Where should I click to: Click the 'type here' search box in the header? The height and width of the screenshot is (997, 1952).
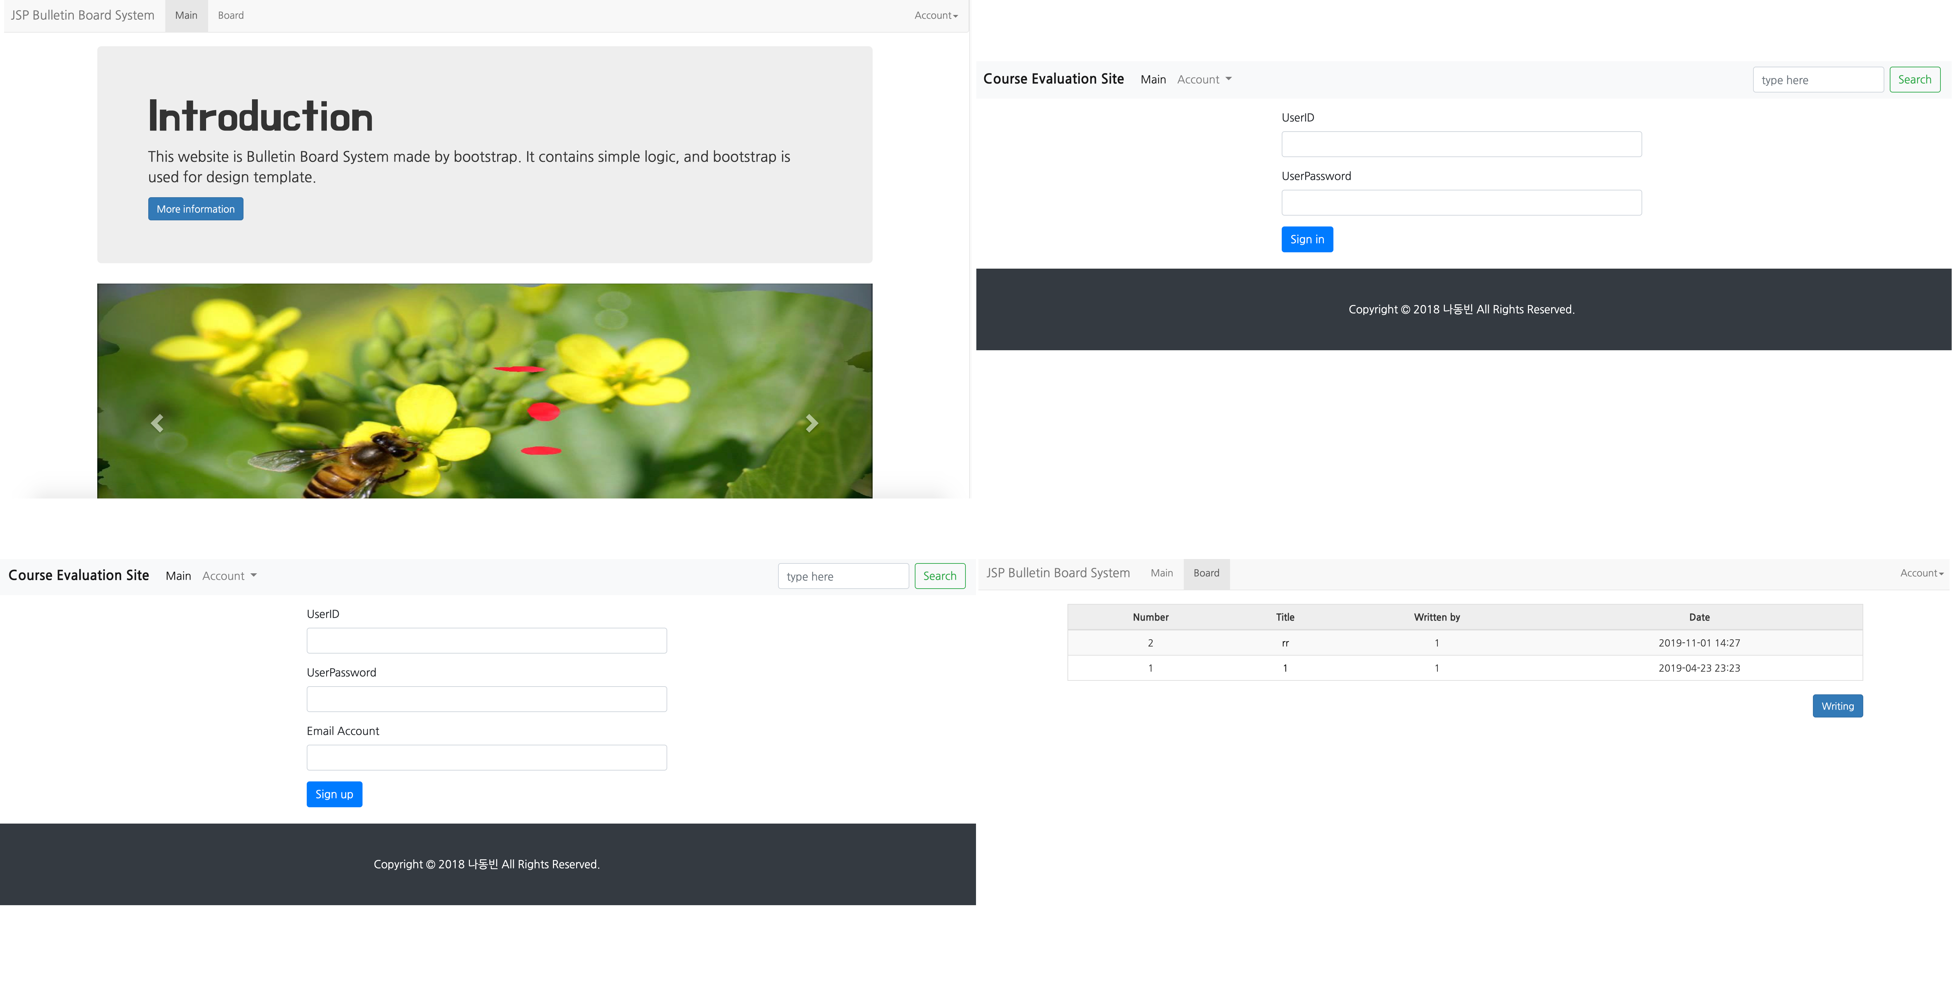tap(1818, 79)
